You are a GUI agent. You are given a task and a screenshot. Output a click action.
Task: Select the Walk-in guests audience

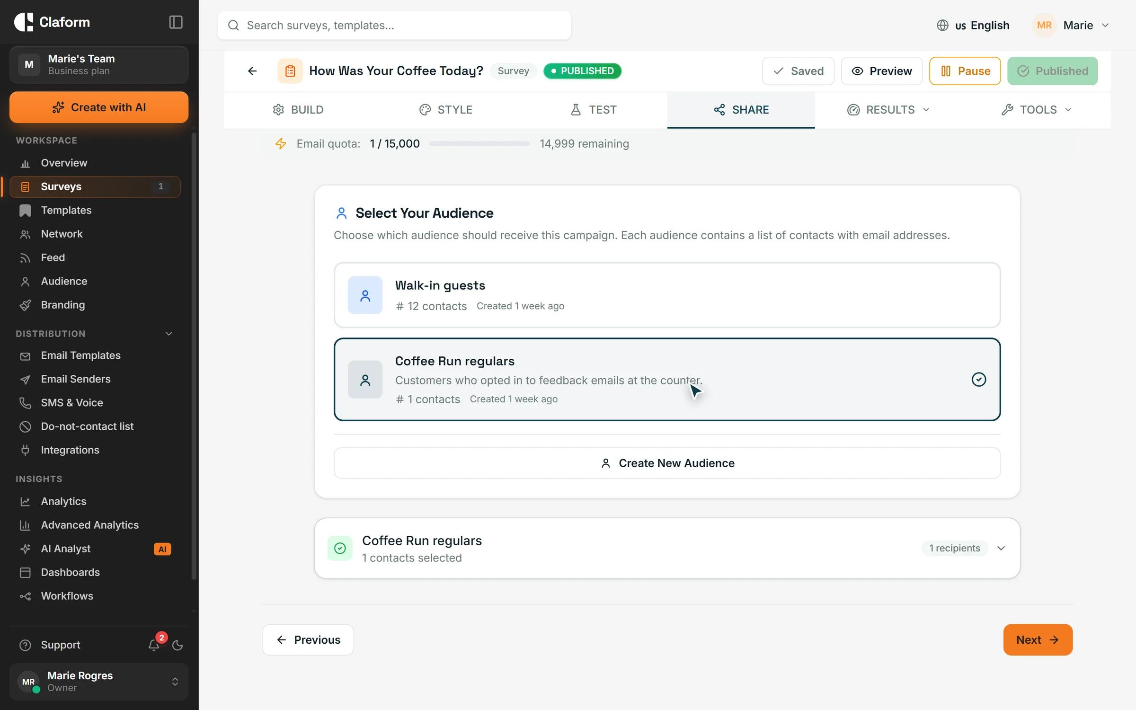pos(667,295)
